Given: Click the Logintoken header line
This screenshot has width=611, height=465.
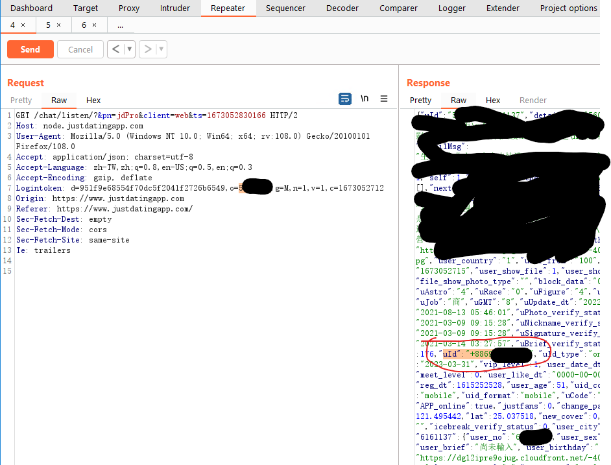Looking at the screenshot, I should (200, 188).
